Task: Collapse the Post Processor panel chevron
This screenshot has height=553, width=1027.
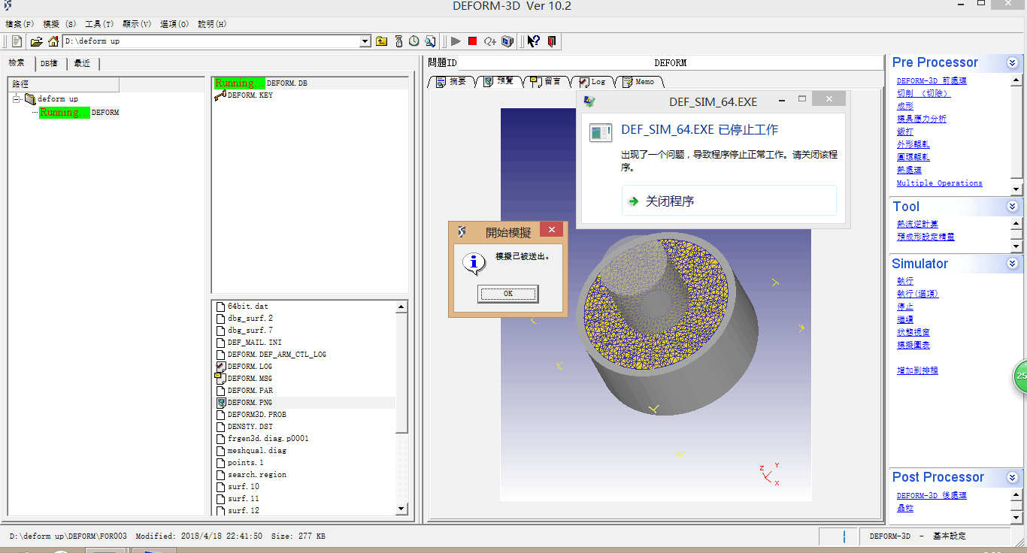Action: pyautogui.click(x=1013, y=477)
